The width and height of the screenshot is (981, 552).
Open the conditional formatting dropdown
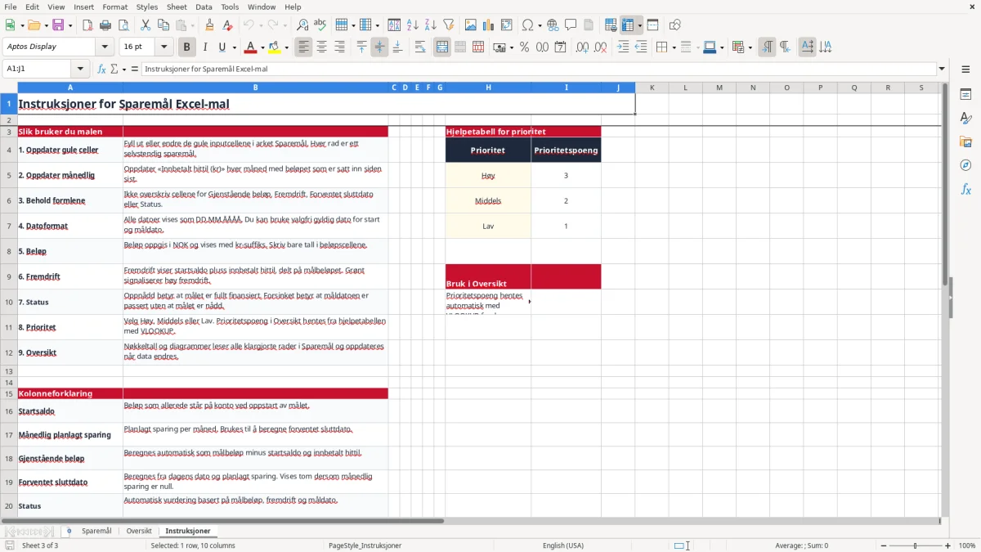click(x=750, y=47)
